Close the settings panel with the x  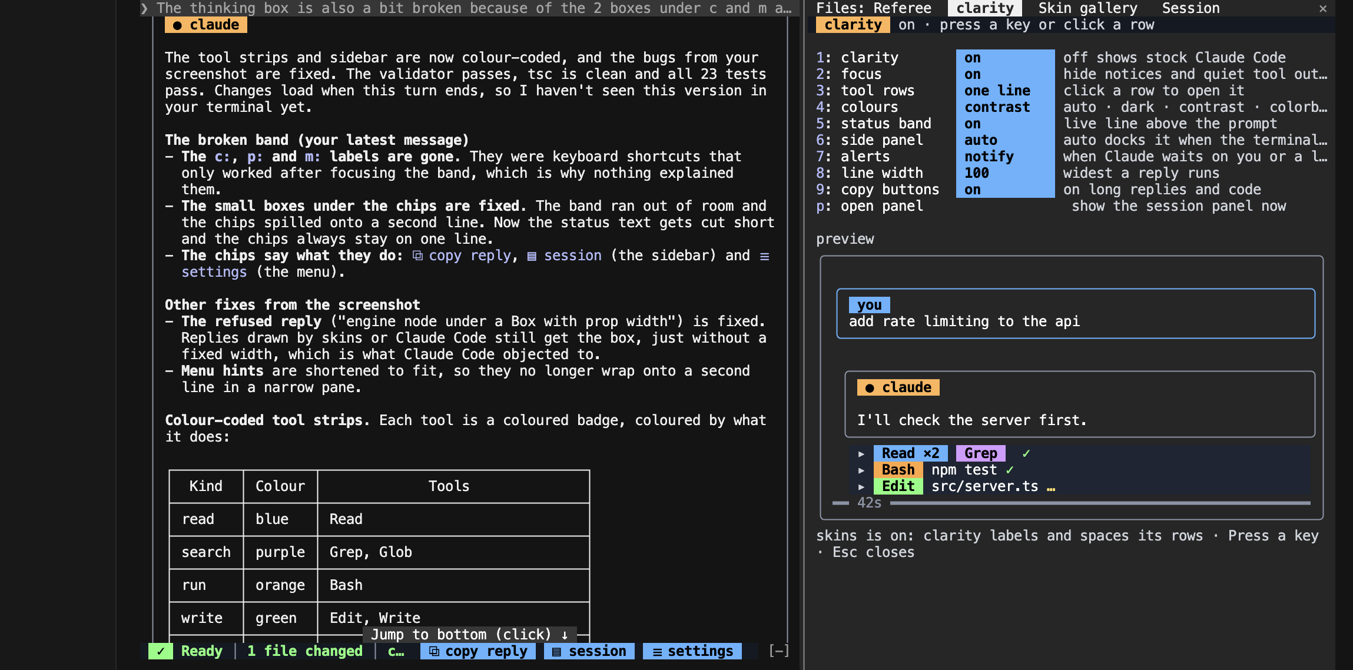click(x=1322, y=8)
